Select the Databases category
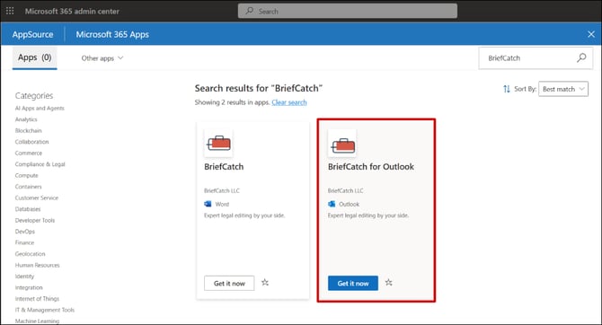Image resolution: width=602 pixels, height=325 pixels. point(28,209)
